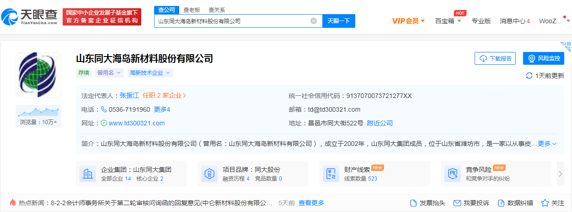572x212 pixels.
Task: Open the QR code corner icon
Action: coord(567,46)
